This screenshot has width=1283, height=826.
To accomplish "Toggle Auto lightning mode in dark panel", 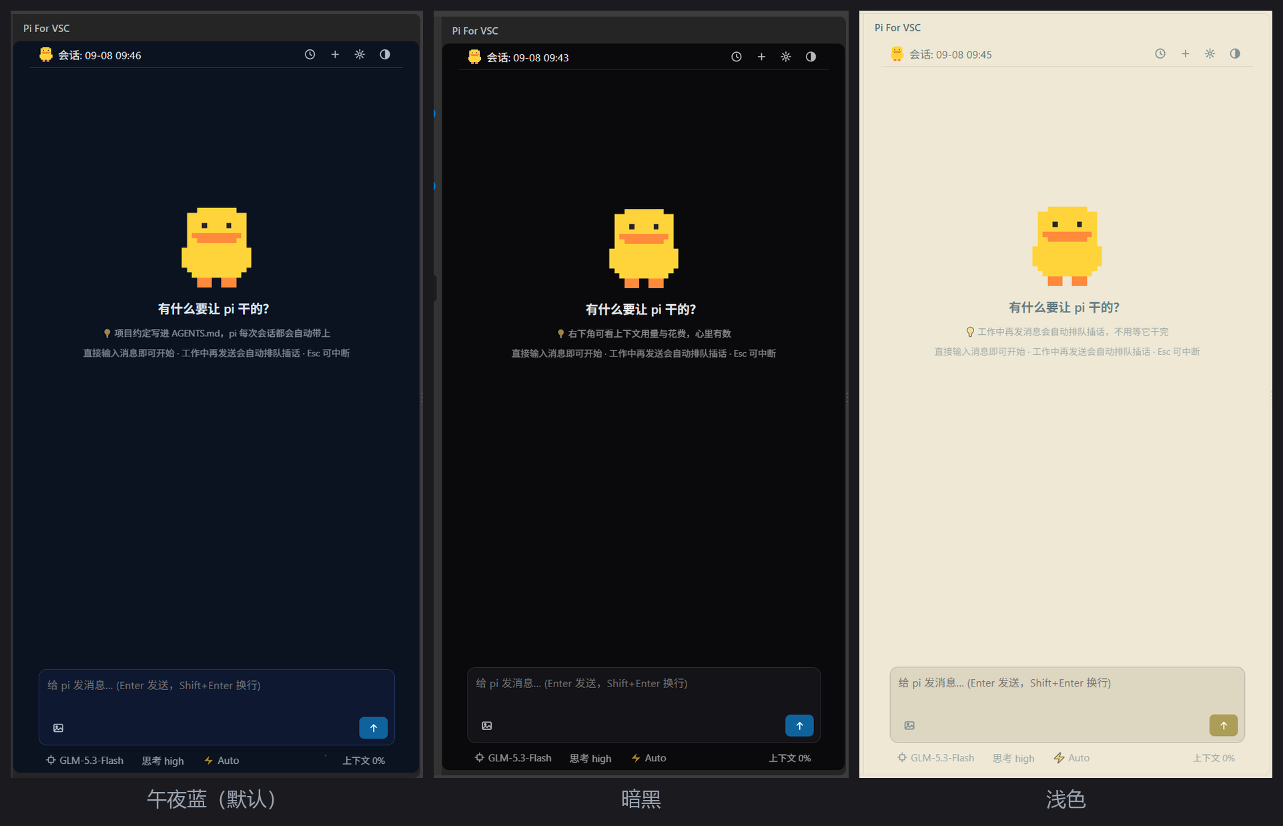I will coord(649,758).
